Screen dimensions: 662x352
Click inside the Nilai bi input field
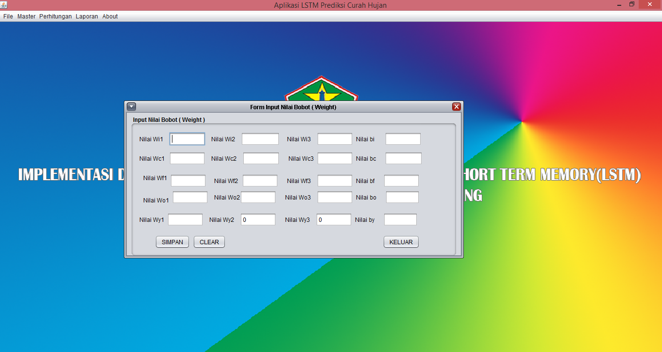tap(403, 138)
